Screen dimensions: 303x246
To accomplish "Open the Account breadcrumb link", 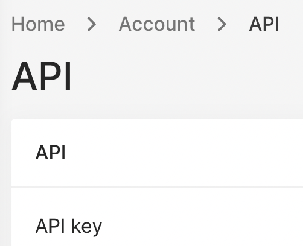I will coord(157,24).
